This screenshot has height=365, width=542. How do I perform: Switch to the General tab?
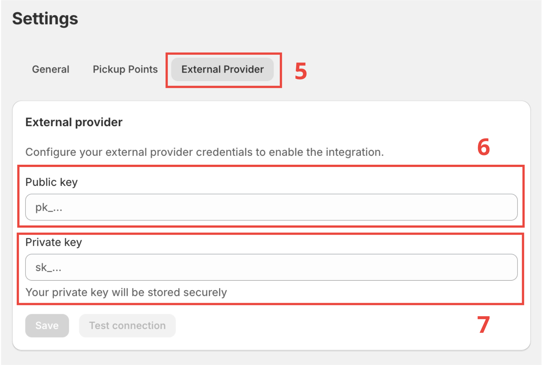coord(51,69)
